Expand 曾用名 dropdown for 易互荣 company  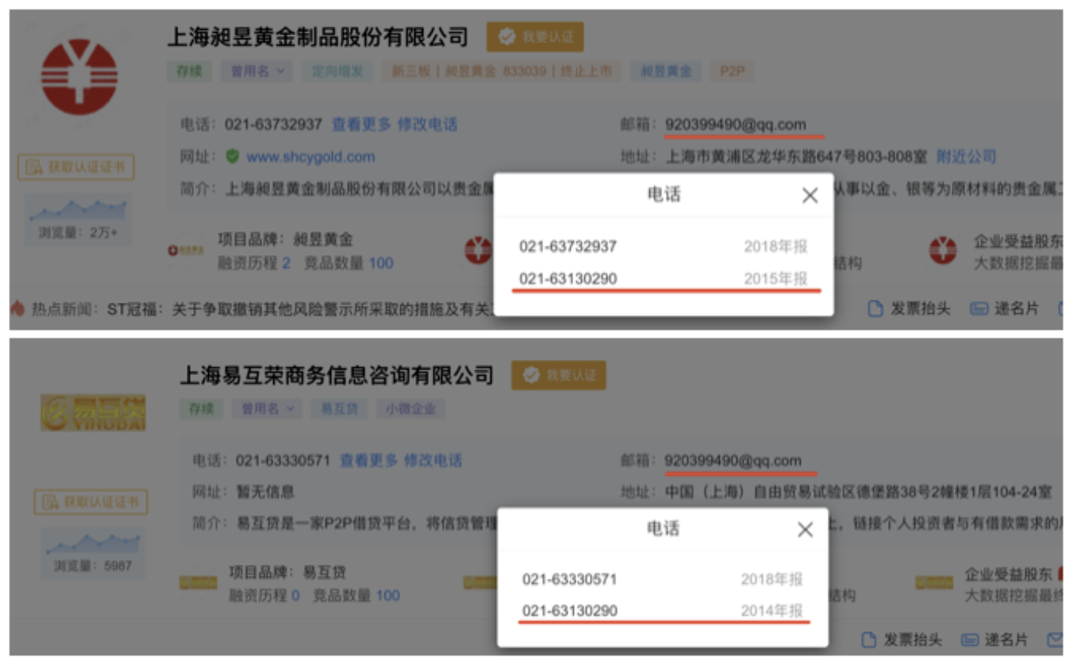pos(268,409)
